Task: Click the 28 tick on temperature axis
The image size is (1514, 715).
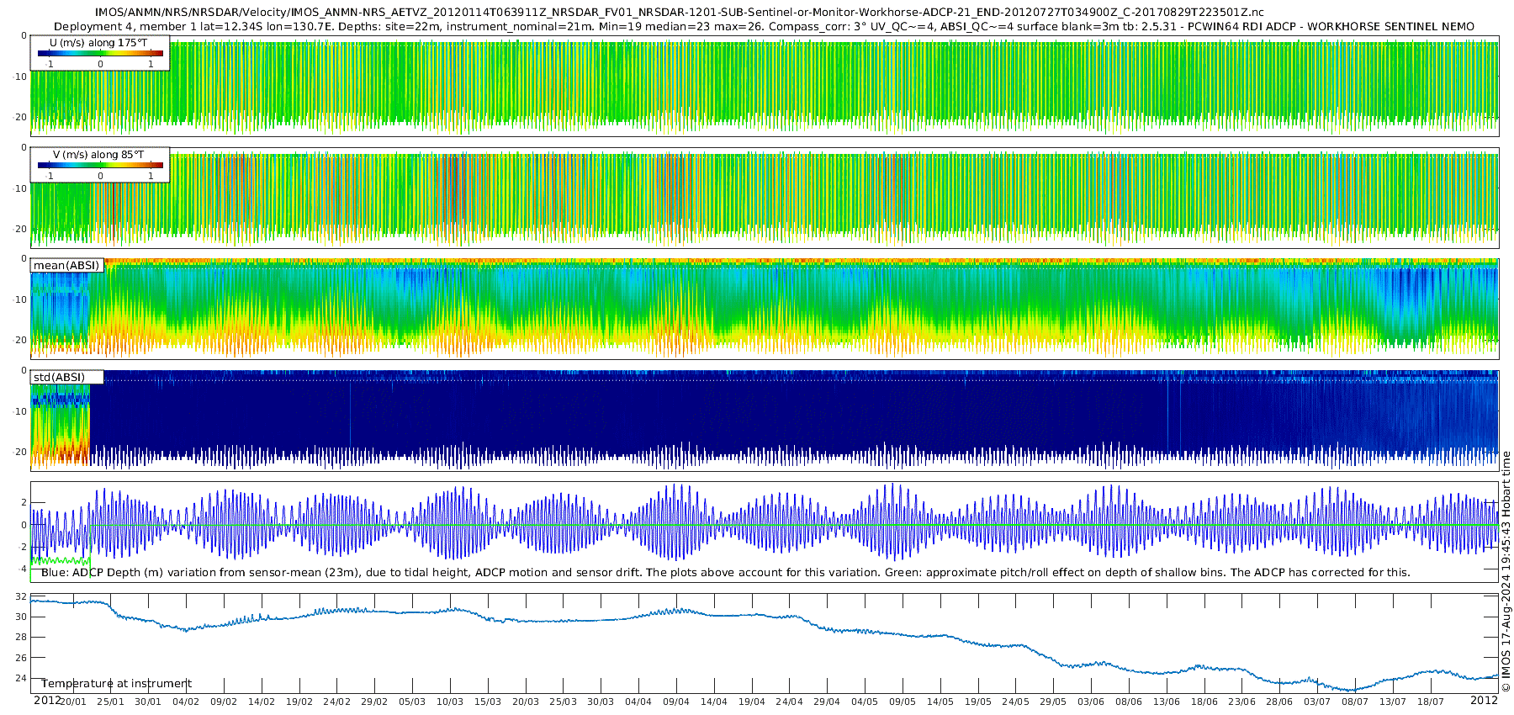Action: click(21, 638)
